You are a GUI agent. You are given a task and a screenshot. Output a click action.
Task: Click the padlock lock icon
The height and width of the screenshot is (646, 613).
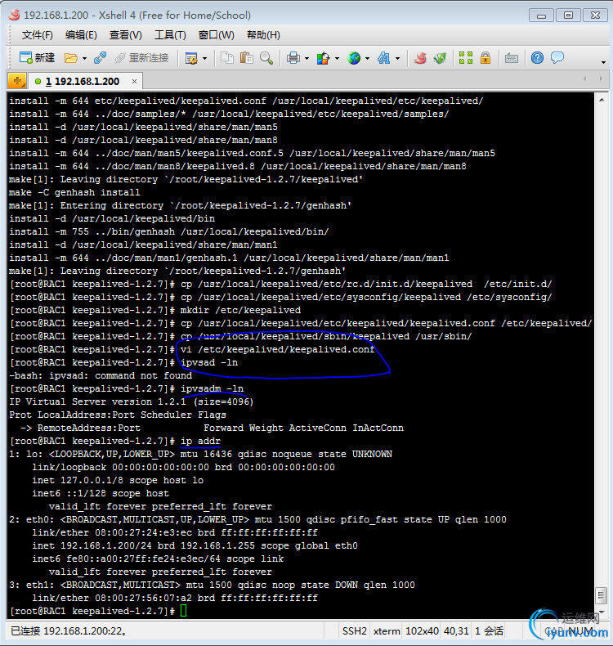tap(485, 58)
